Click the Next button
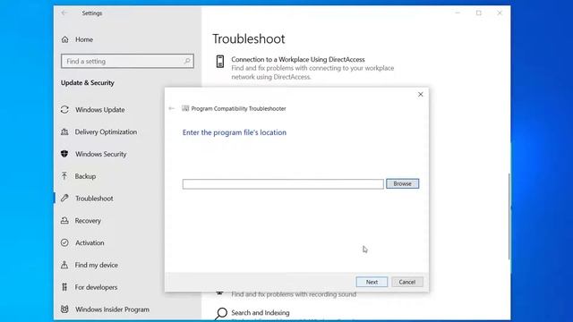Image resolution: width=573 pixels, height=322 pixels. point(372,282)
